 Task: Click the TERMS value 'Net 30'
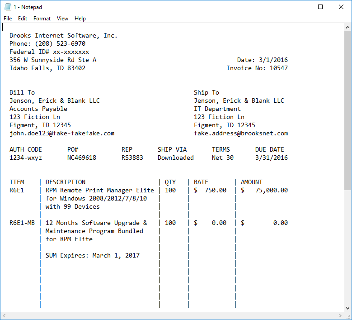point(223,158)
